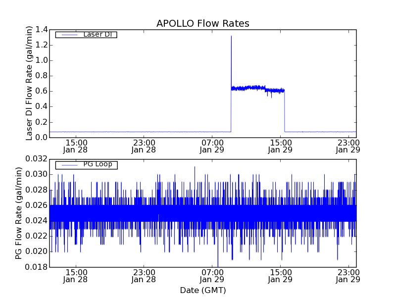This screenshot has height=297, width=396.
Task: Click '23:00 Jan 28' under the PG Loop plot
Action: click(144, 276)
